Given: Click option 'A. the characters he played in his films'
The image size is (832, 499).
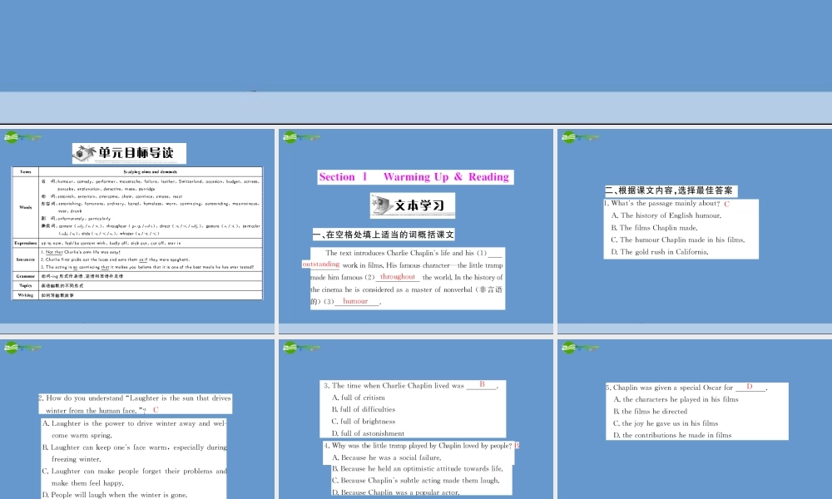Looking at the screenshot, I should (x=676, y=399).
